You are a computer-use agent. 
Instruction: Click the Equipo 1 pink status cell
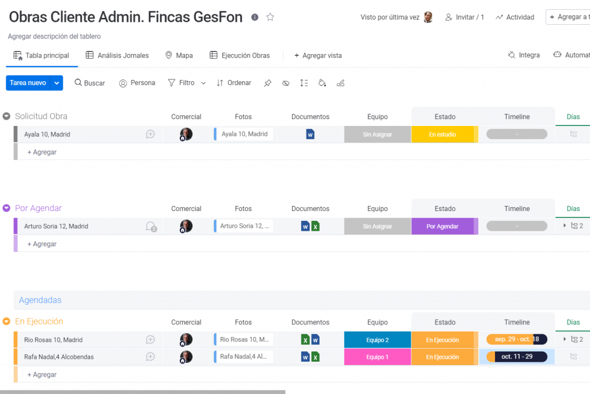click(377, 357)
